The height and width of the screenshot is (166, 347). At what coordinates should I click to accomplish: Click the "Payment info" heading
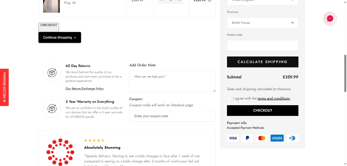tap(237, 123)
